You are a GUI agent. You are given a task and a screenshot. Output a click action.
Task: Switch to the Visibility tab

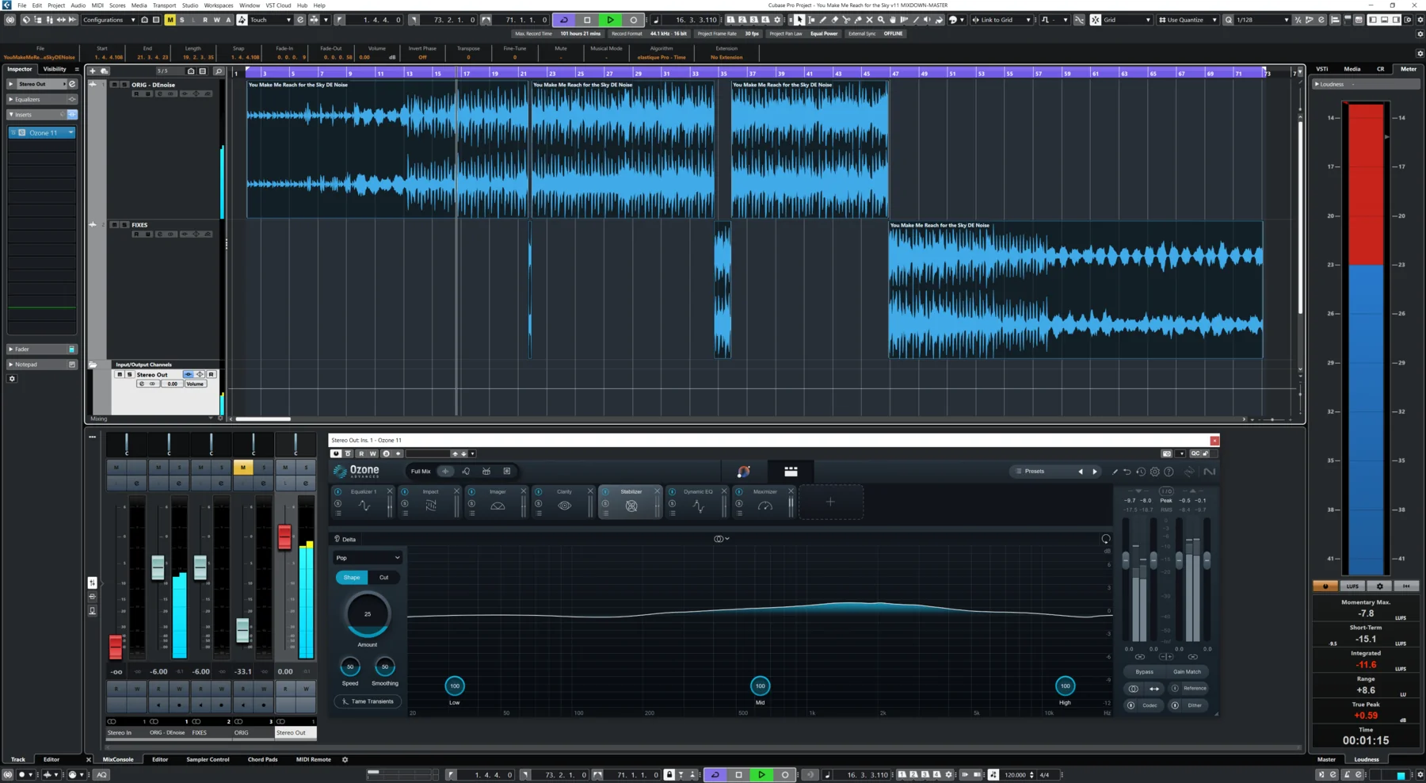[55, 69]
